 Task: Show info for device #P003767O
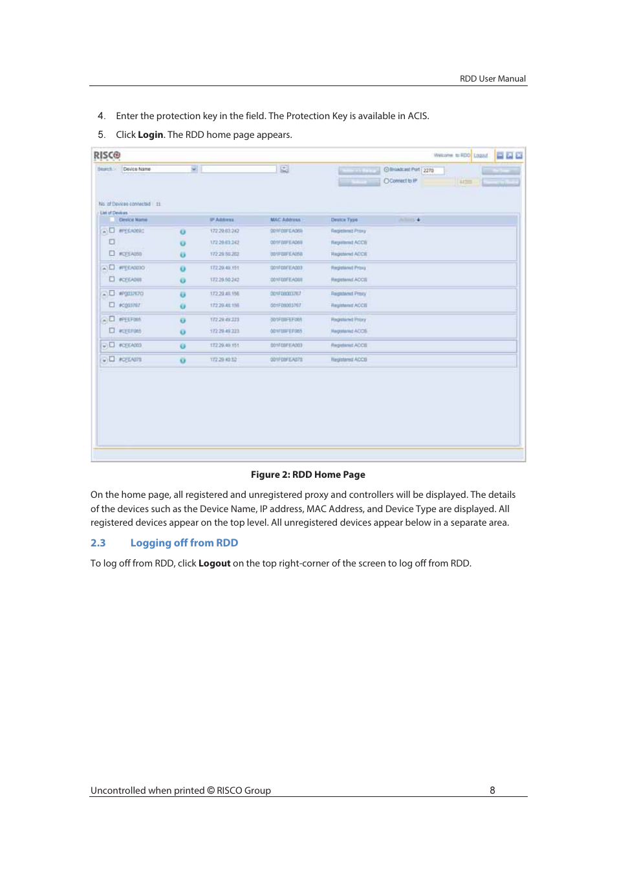pos(183,295)
